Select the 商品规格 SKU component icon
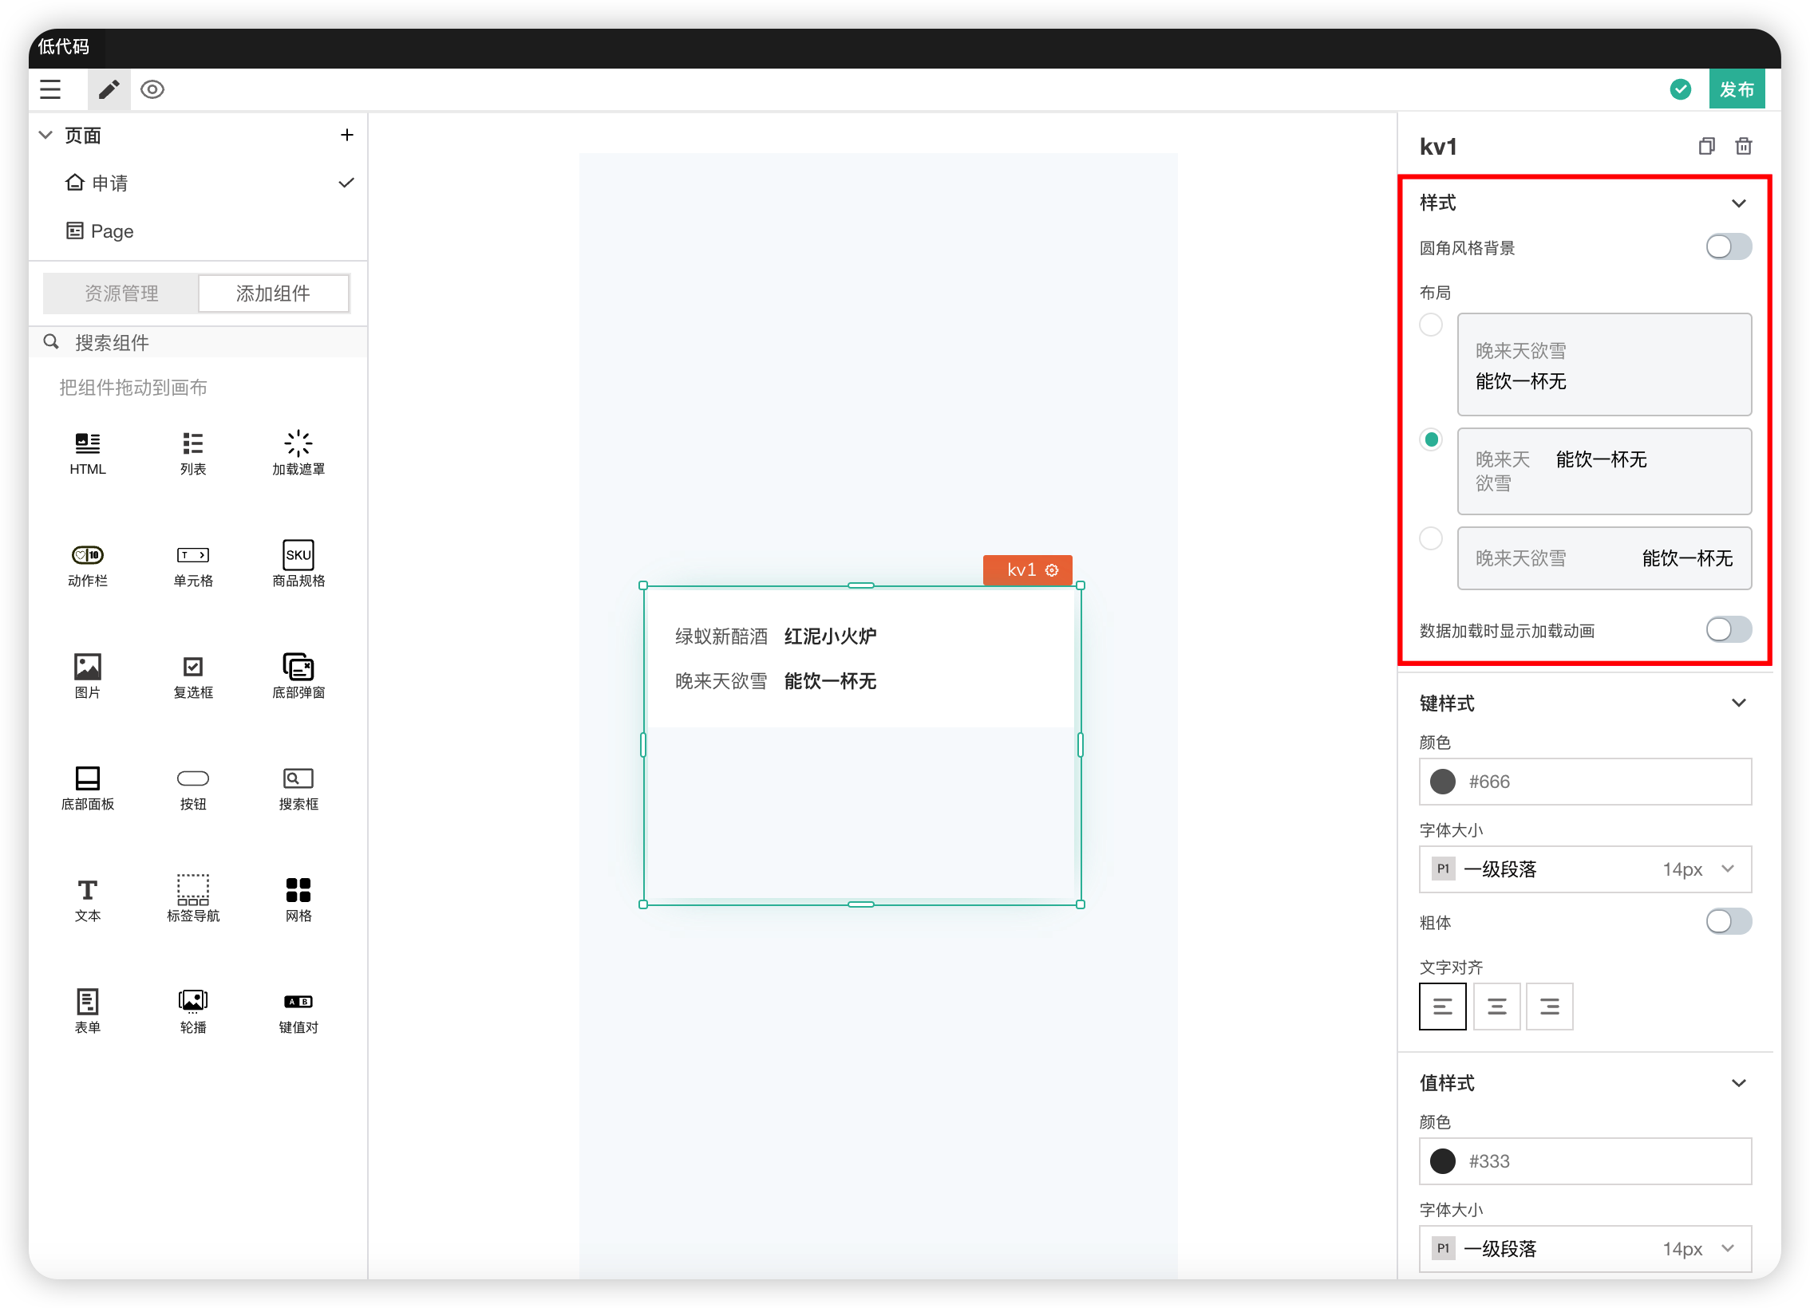This screenshot has width=1810, height=1308. coord(298,555)
